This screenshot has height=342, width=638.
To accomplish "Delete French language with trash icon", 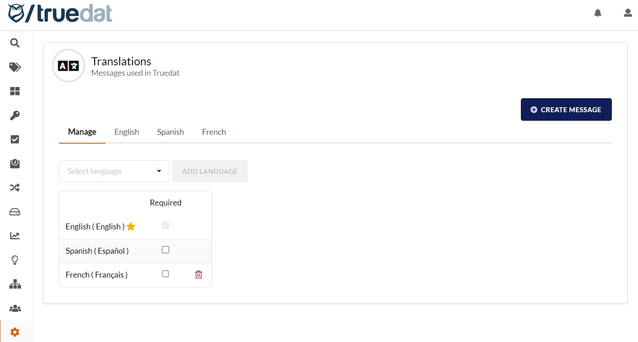I will (198, 274).
